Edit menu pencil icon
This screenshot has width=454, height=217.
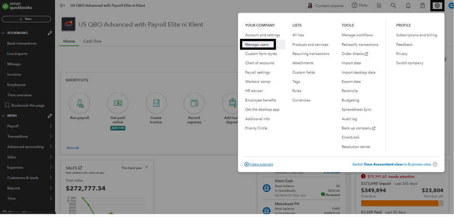tap(50, 116)
